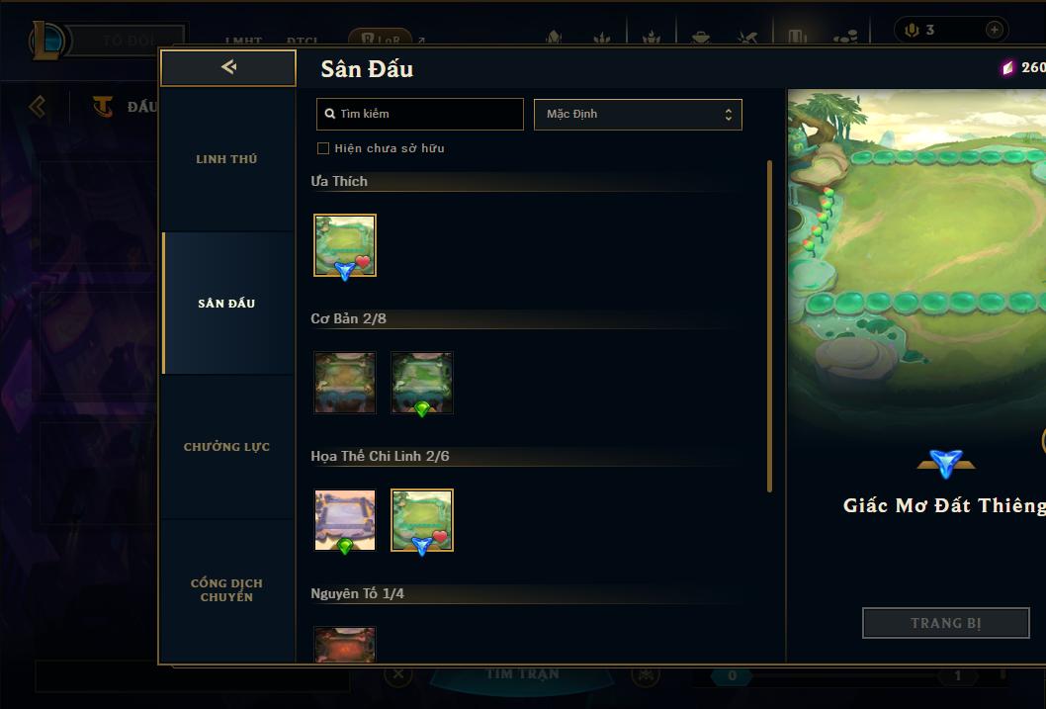The height and width of the screenshot is (709, 1046).
Task: Choose the first Cơ Bản arena thumbnail
Action: [345, 382]
